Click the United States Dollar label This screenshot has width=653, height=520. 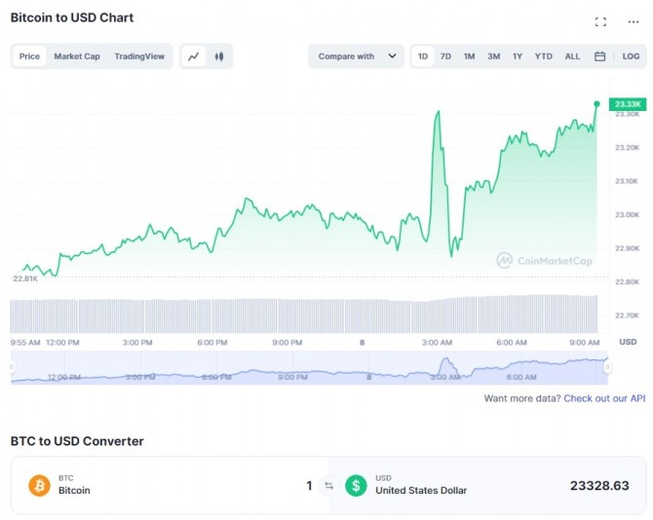(421, 491)
